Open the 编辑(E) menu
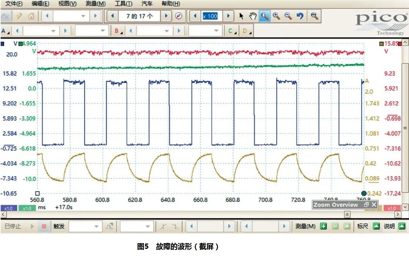 [41, 4]
